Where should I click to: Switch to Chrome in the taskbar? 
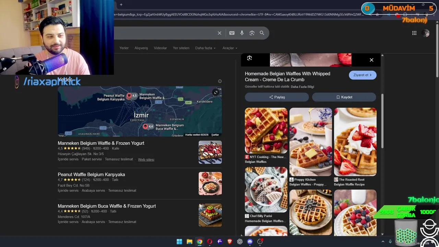[x=200, y=242]
